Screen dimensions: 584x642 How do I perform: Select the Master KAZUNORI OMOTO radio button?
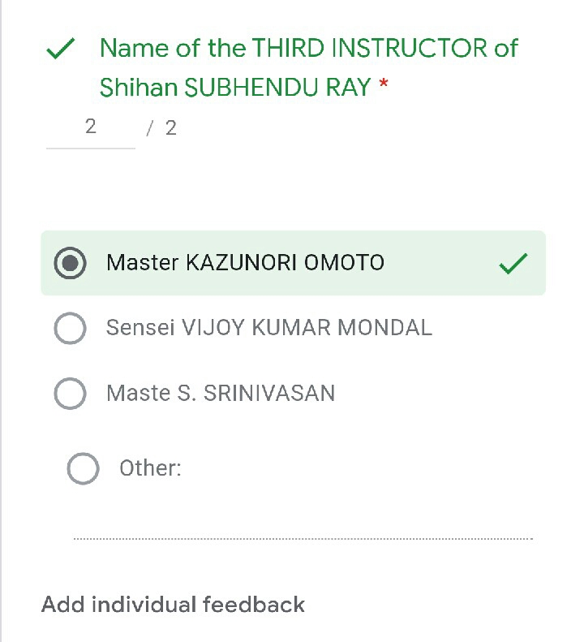point(70,263)
